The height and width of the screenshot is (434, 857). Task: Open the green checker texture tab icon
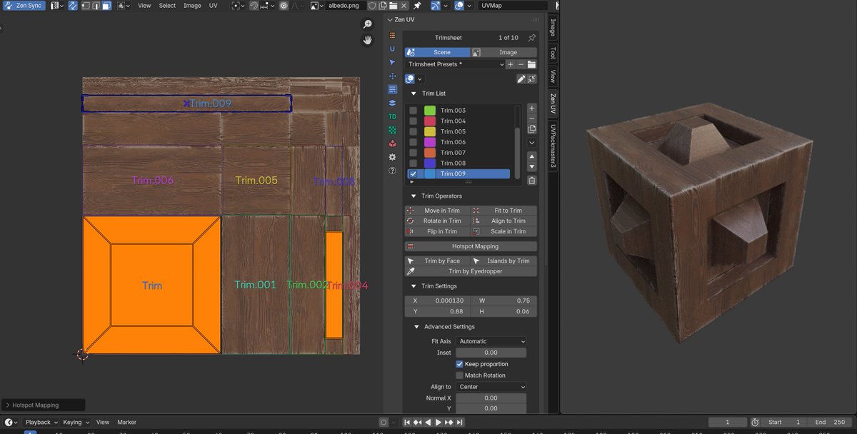(392, 130)
